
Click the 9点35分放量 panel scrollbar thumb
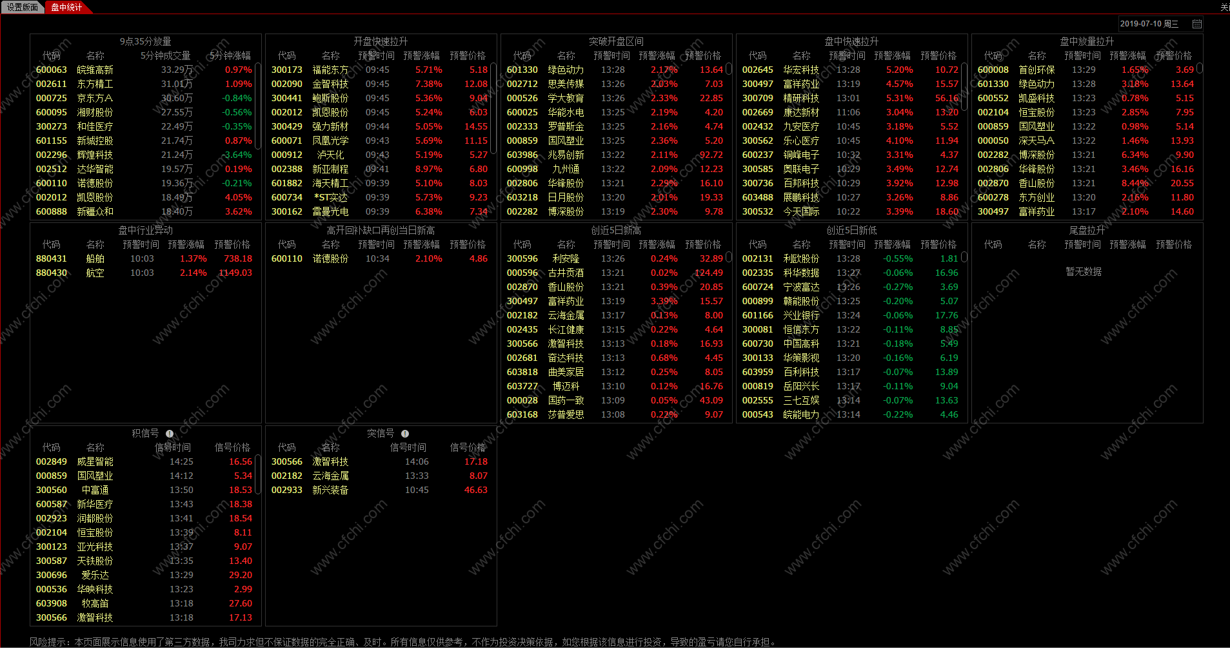(x=258, y=105)
